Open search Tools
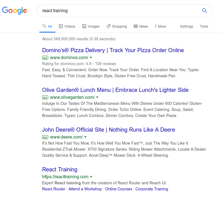223x197 pixels. pos(204,26)
